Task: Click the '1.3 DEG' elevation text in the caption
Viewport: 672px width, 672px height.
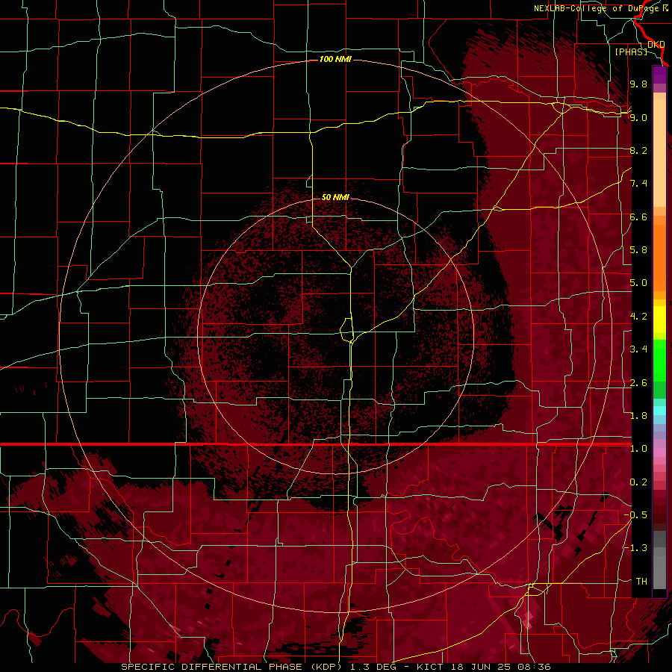Action: (x=373, y=667)
